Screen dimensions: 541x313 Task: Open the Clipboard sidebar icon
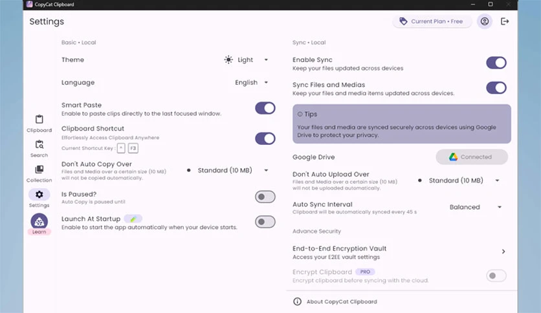(39, 119)
